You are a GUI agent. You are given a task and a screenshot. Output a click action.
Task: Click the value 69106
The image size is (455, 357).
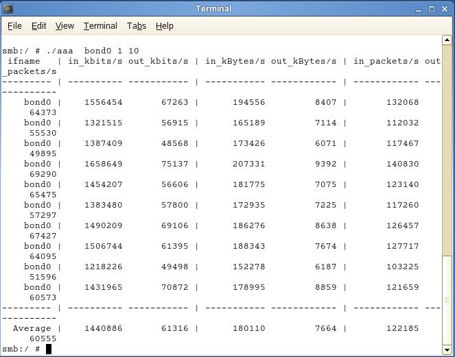click(x=175, y=225)
